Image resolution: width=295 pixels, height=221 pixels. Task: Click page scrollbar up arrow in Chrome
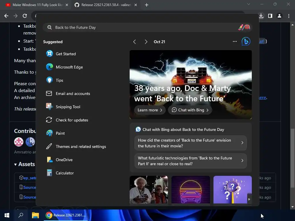292,25
